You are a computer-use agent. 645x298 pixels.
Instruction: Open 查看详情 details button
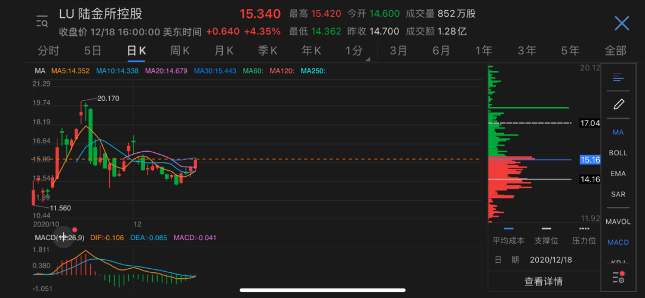coord(543,281)
